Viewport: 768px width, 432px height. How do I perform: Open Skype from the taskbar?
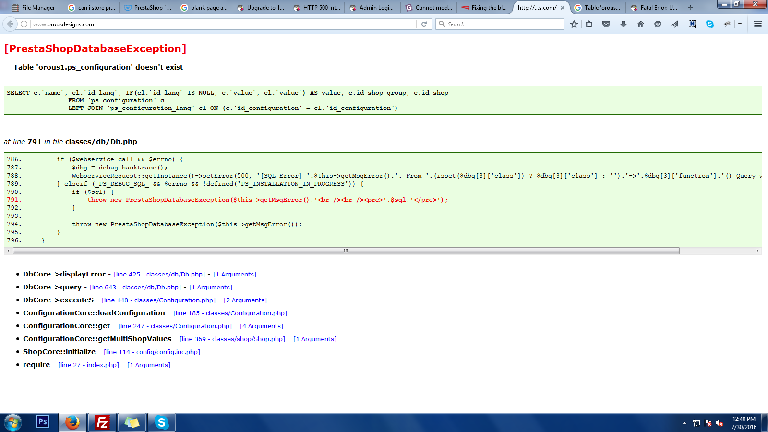click(161, 422)
